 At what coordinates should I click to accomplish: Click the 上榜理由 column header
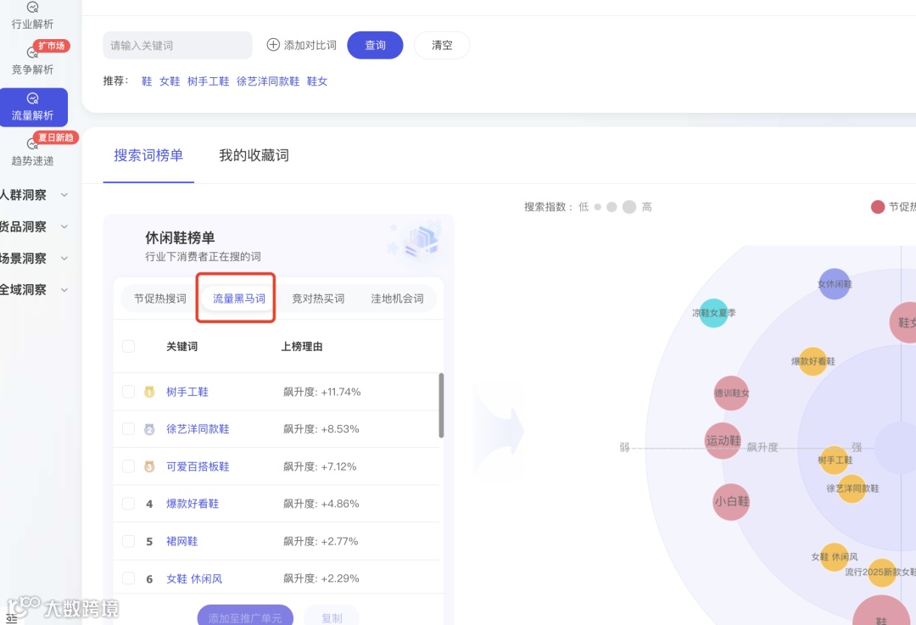click(x=301, y=346)
